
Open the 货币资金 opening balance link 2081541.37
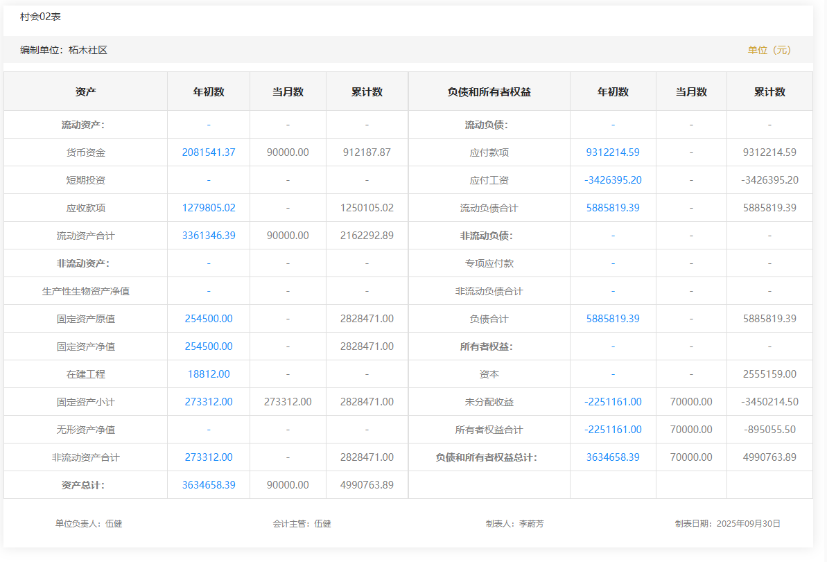209,152
